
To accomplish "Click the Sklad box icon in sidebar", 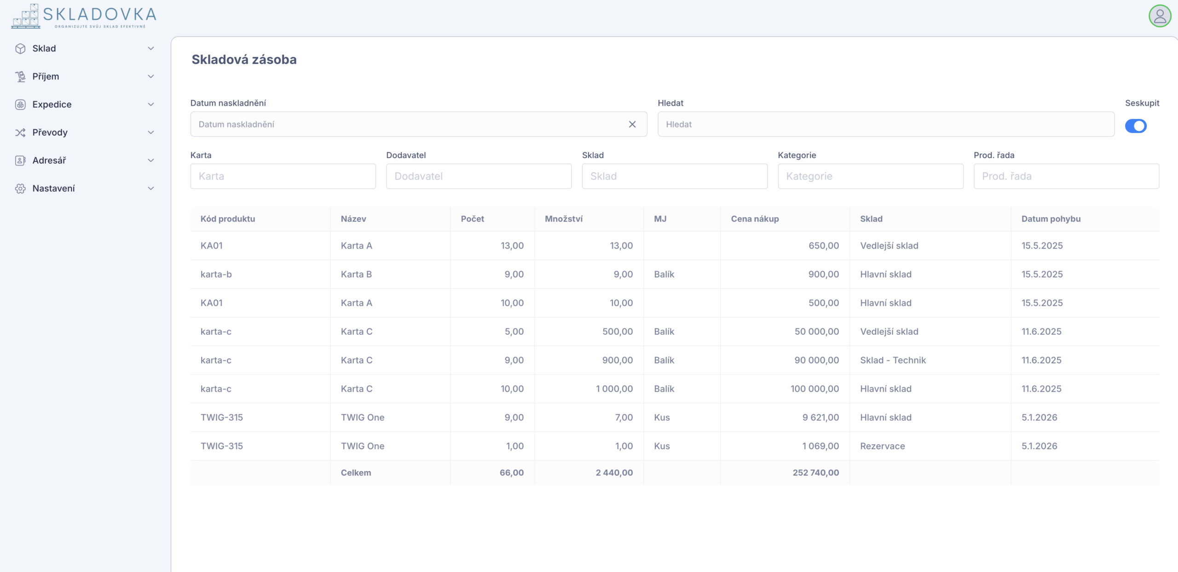I will [20, 49].
